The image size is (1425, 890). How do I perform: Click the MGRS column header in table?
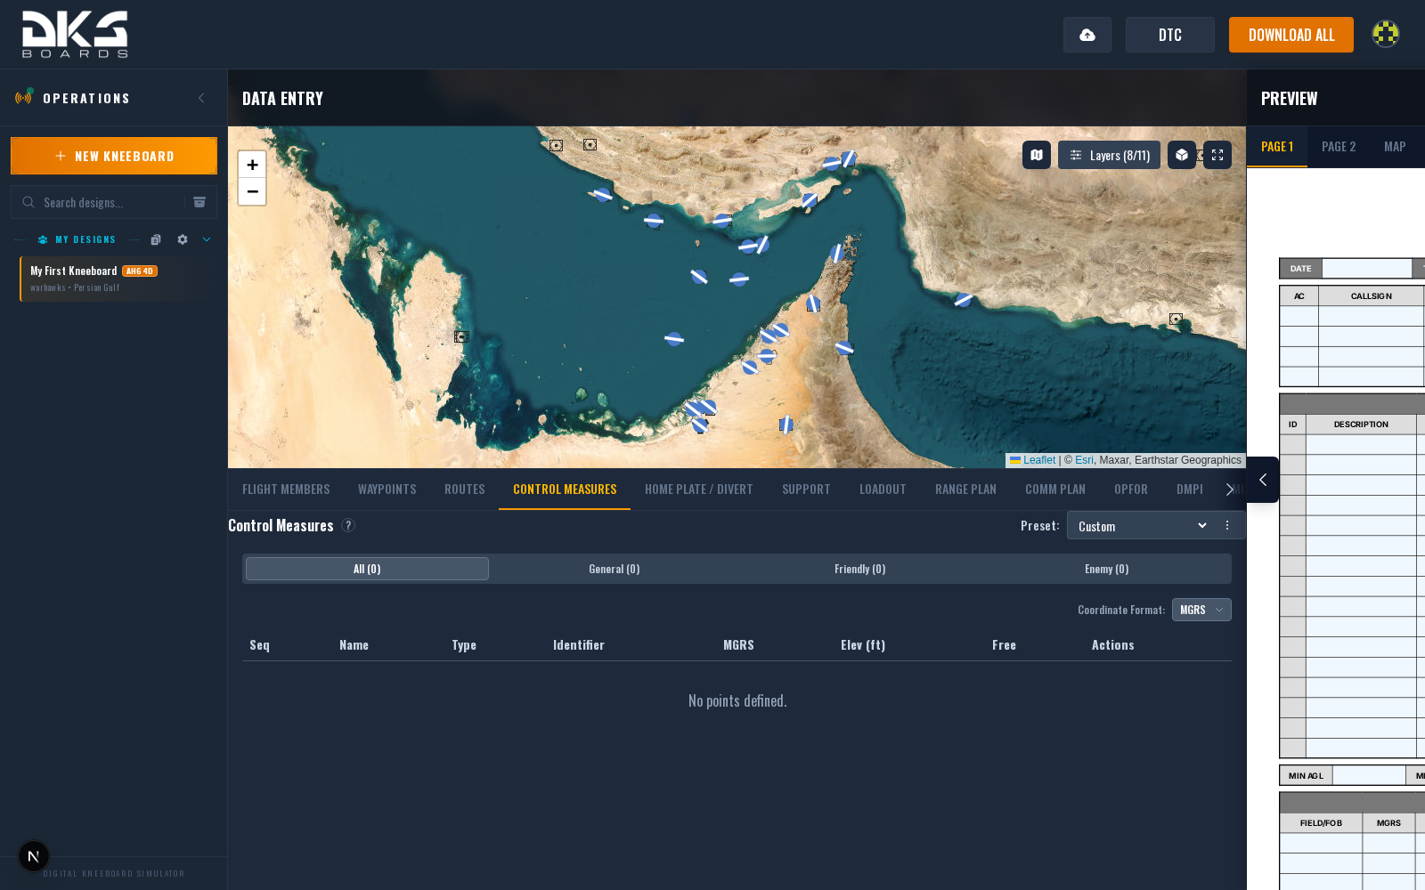coord(738,645)
